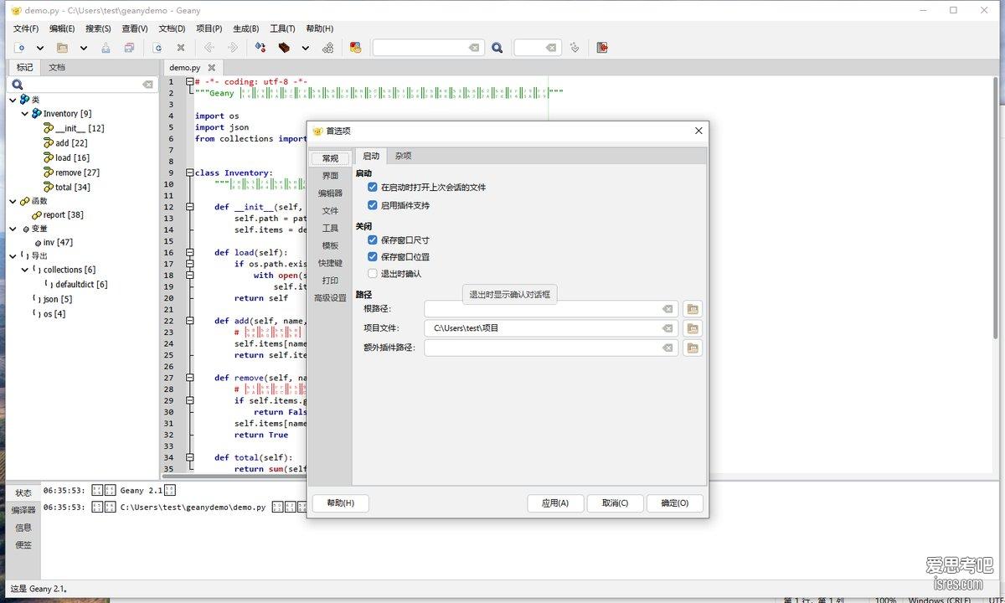
Task: Click the New file toolbar icon
Action: coord(20,48)
